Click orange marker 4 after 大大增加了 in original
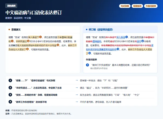 pyautogui.click(x=27, y=49)
